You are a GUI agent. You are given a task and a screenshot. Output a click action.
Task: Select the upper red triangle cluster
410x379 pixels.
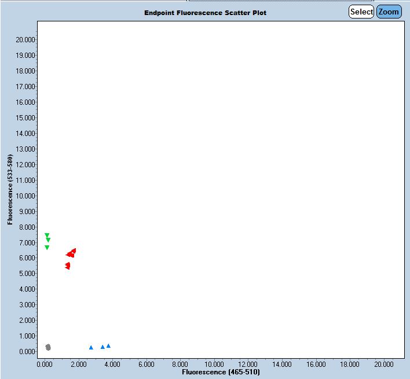71,253
